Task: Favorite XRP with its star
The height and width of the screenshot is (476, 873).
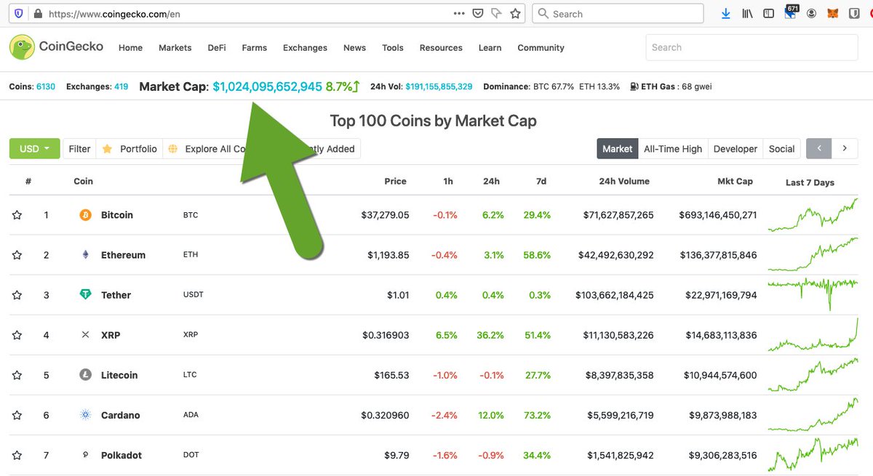Action: click(17, 335)
